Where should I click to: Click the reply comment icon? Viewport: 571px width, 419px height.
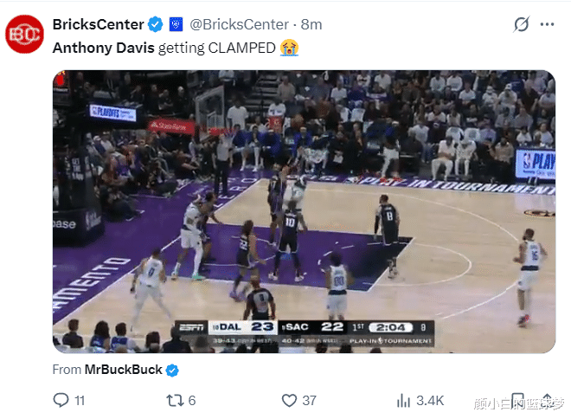61,400
